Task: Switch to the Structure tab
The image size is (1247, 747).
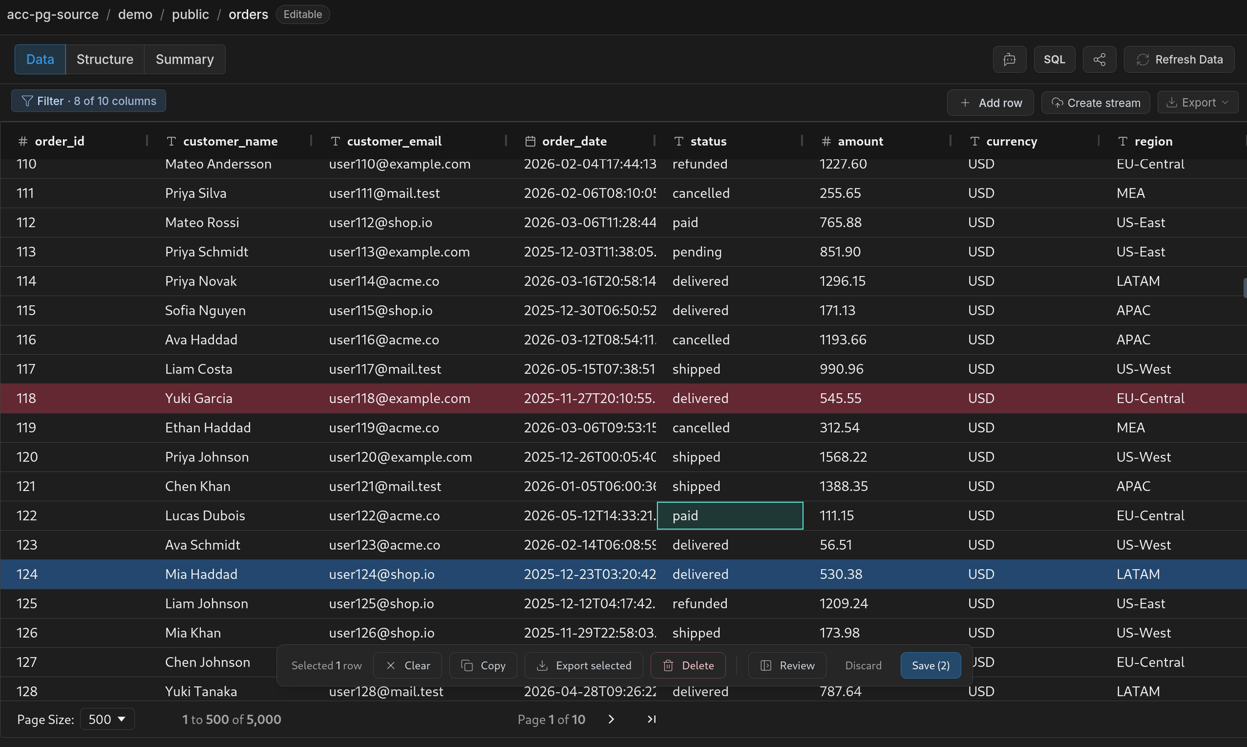Action: [105, 59]
